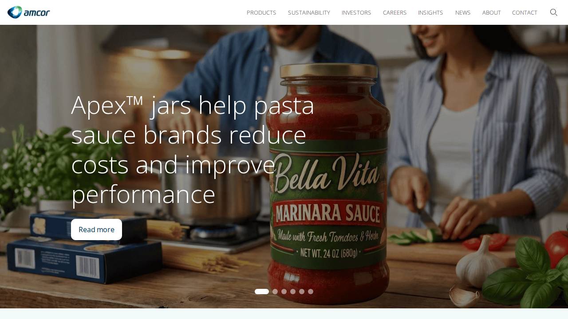Expand the Investors navigation item
This screenshot has height=319, width=568.
[356, 12]
